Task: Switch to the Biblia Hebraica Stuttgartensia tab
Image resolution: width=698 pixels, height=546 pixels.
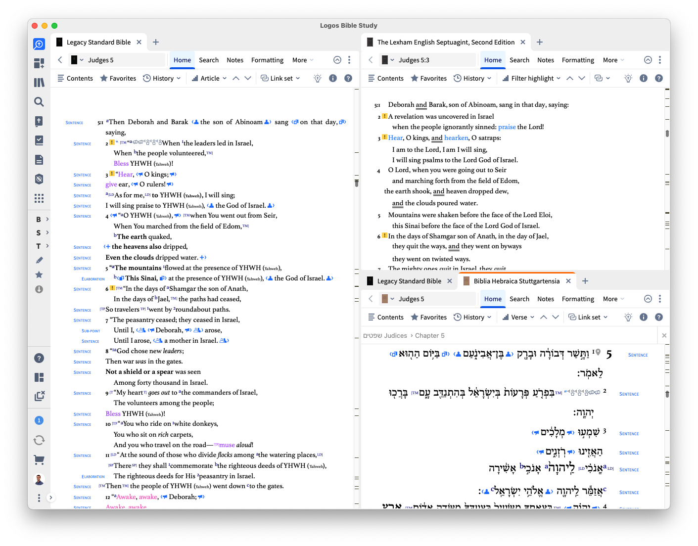Action: pyautogui.click(x=516, y=281)
